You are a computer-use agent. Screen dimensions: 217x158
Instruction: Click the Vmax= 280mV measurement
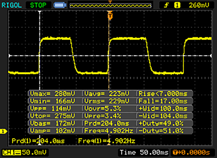pyautogui.click(x=53, y=94)
